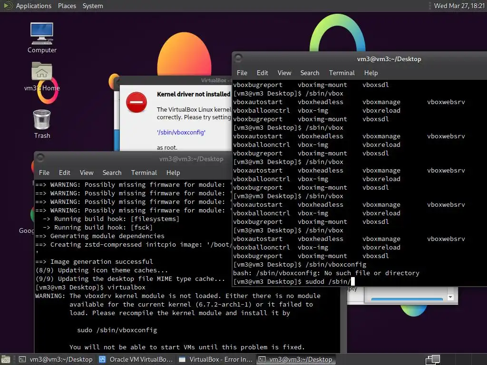Click the clock showing Wed Mar 27, 18:21
487x365 pixels.
click(x=459, y=6)
